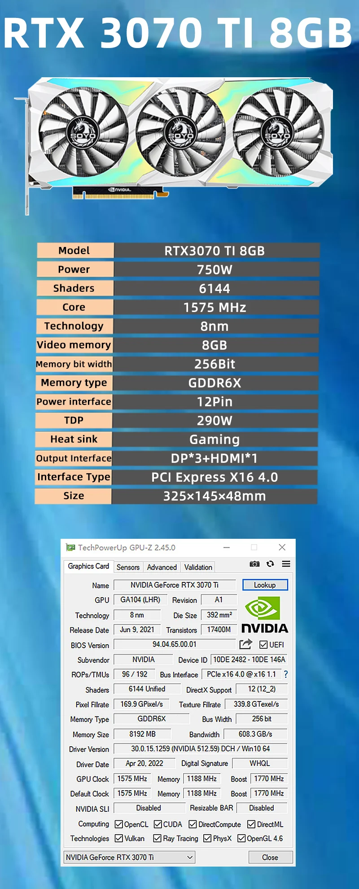Image resolution: width=359 pixels, height=889 pixels.
Task: Open the Advanced tab
Action: click(162, 567)
